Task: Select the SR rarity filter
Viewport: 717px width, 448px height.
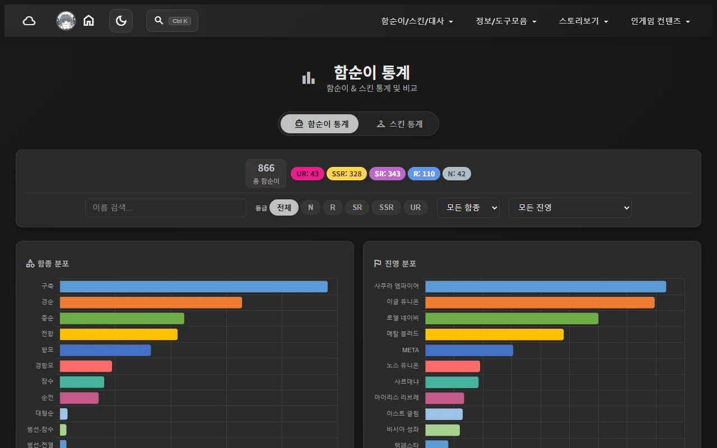Action: (x=357, y=208)
